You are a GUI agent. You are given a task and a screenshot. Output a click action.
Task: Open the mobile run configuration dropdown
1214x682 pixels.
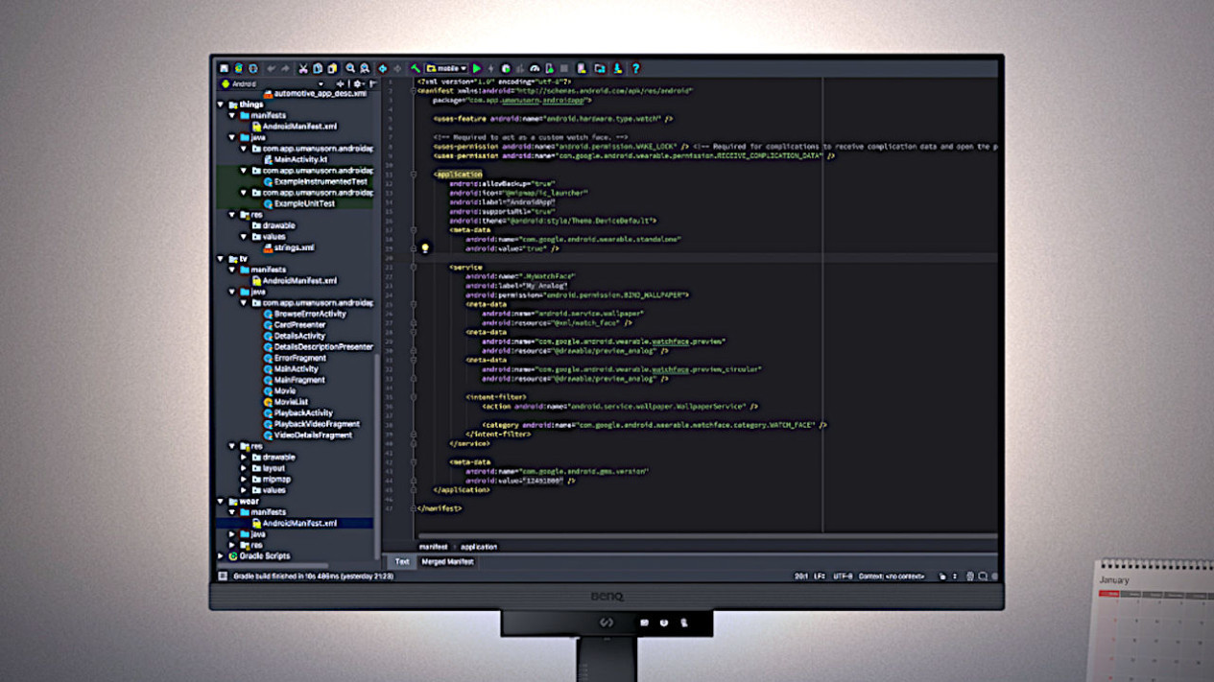[x=447, y=69]
